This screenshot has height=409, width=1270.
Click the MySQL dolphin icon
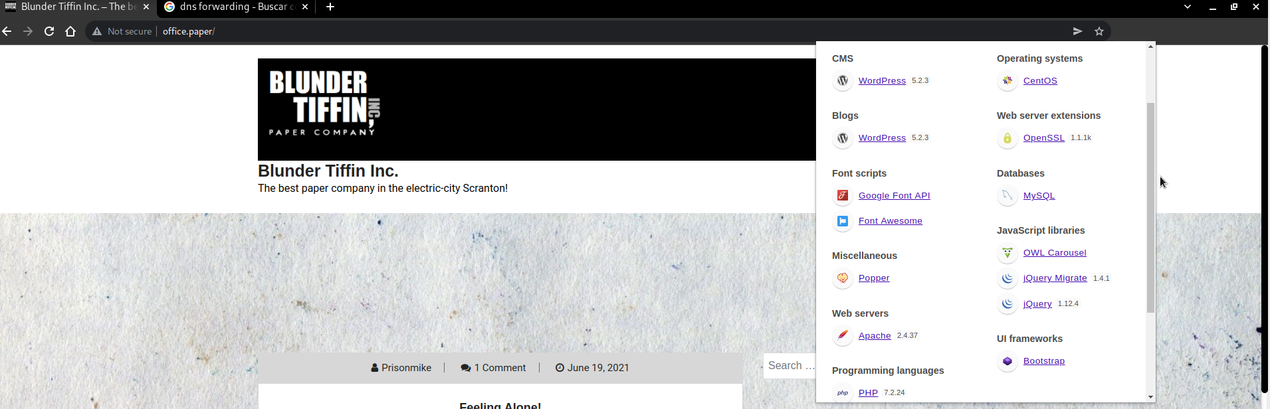1007,195
